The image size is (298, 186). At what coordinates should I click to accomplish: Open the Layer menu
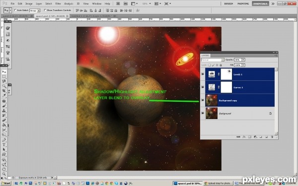click(x=39, y=3)
